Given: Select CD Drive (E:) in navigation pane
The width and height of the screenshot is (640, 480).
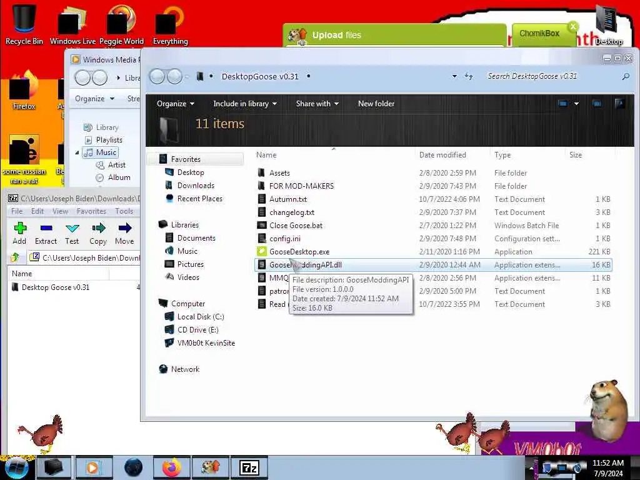Looking at the screenshot, I should click(197, 330).
